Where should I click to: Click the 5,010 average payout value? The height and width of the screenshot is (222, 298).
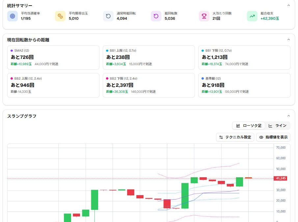coord(73,18)
